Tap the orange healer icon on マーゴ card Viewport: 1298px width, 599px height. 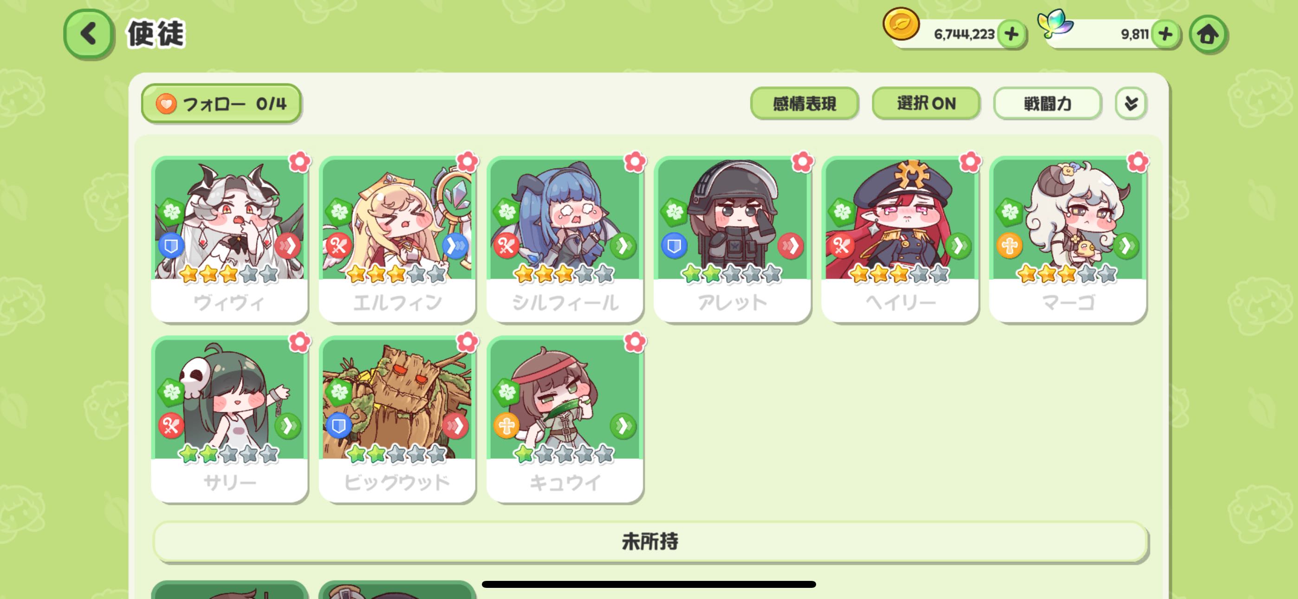coord(1009,246)
